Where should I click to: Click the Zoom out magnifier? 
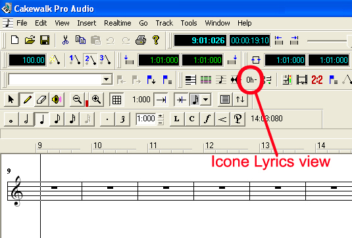[x=77, y=99]
